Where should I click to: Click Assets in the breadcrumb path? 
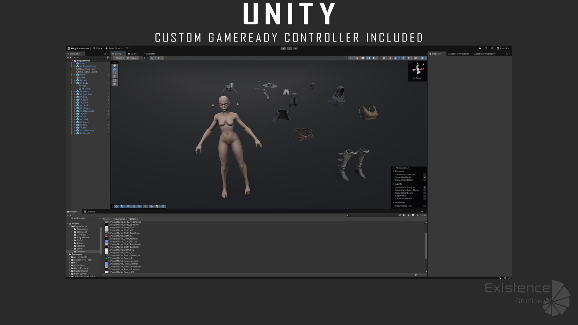pos(106,219)
